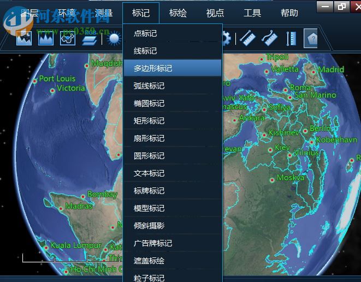Click the Port Louis city label
The height and width of the screenshot is (282, 361).
click(x=57, y=79)
